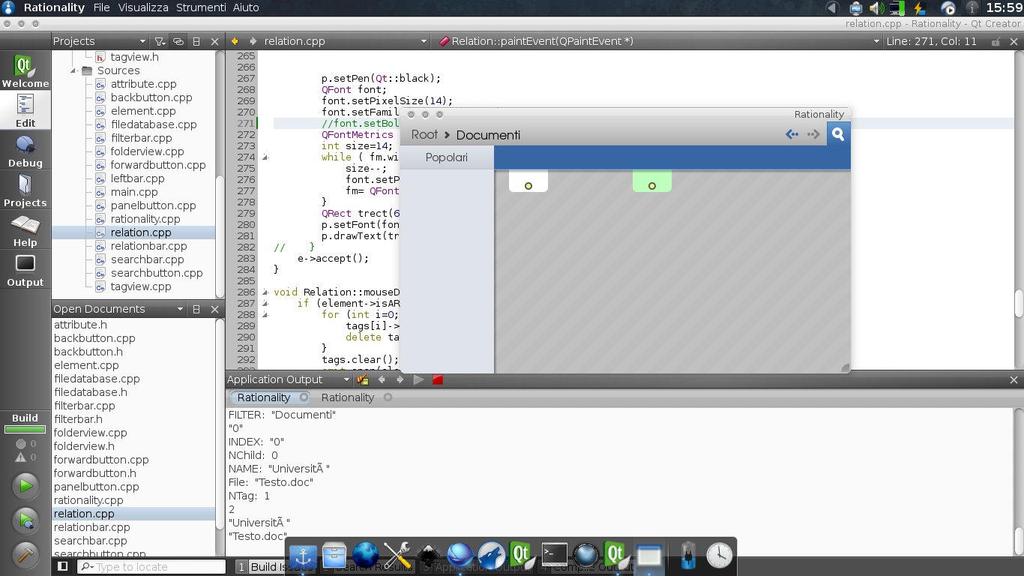This screenshot has width=1024, height=576.
Task: Open element.cpp in Open Documents list
Action: (86, 365)
